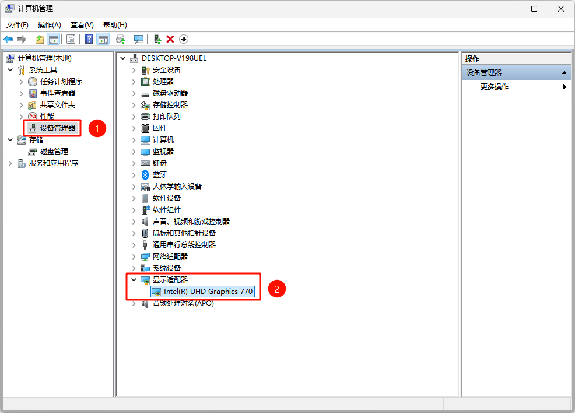This screenshot has width=575, height=413.
Task: Expand the 人体学输入设备 category
Action: point(134,187)
